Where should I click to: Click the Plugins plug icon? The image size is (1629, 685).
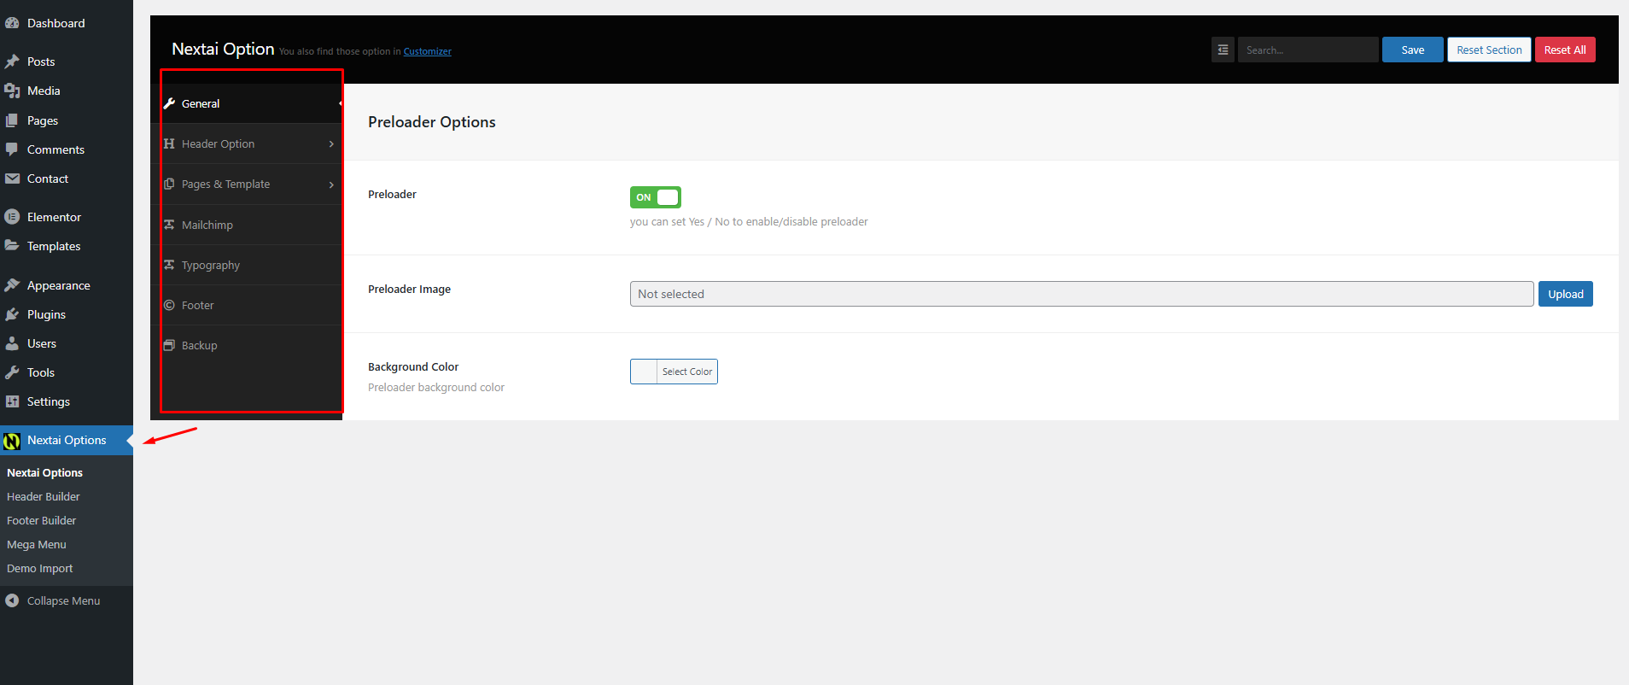coord(12,314)
